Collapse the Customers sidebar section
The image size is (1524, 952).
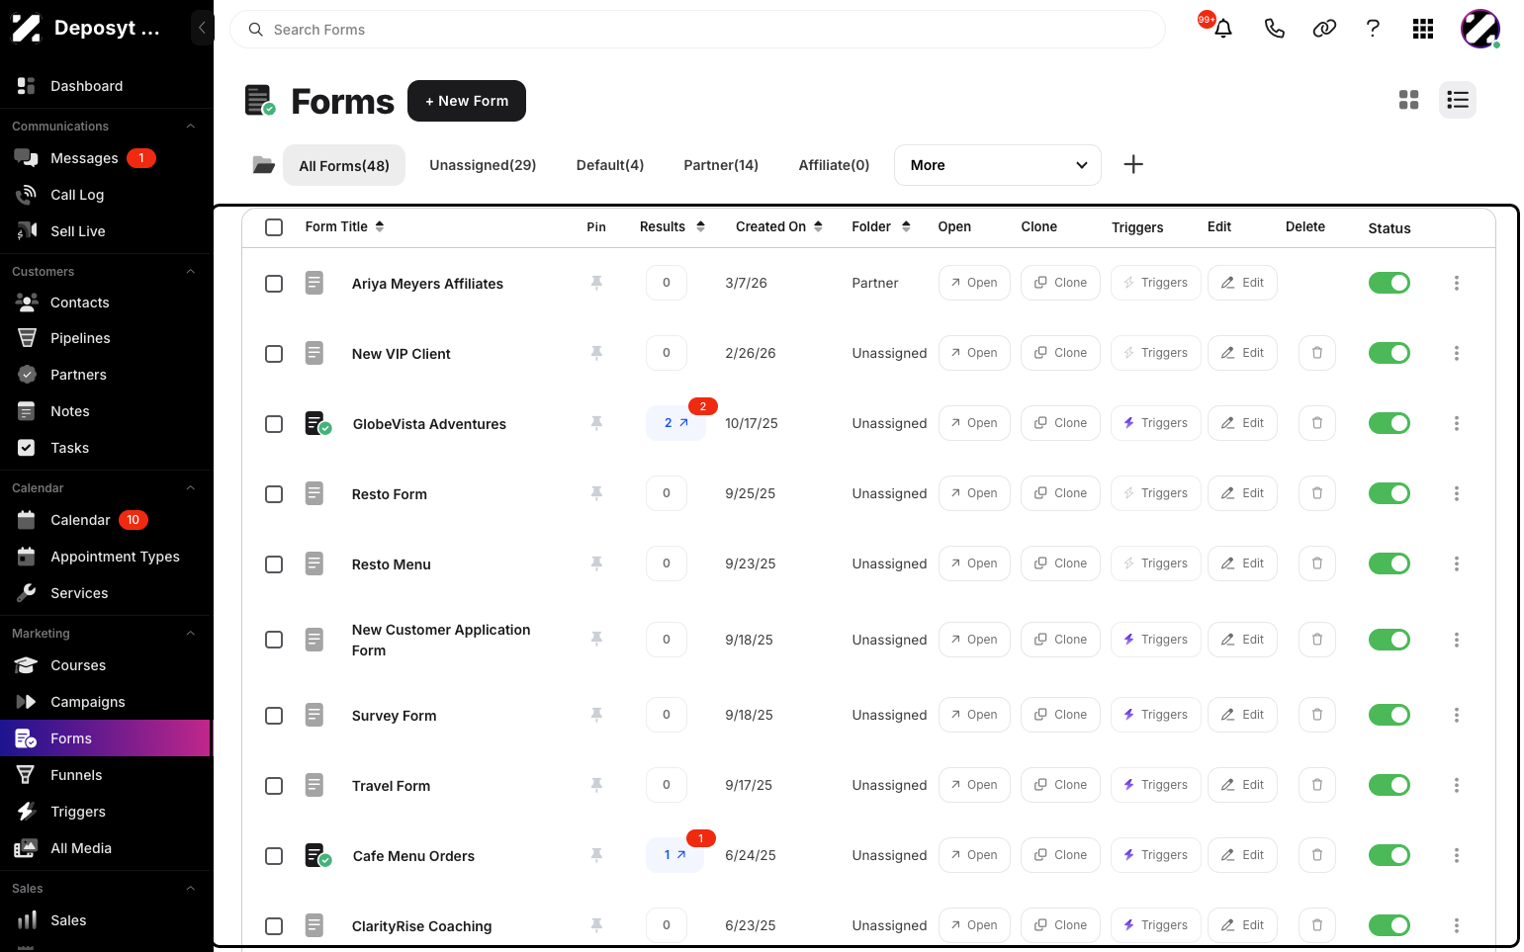click(191, 272)
